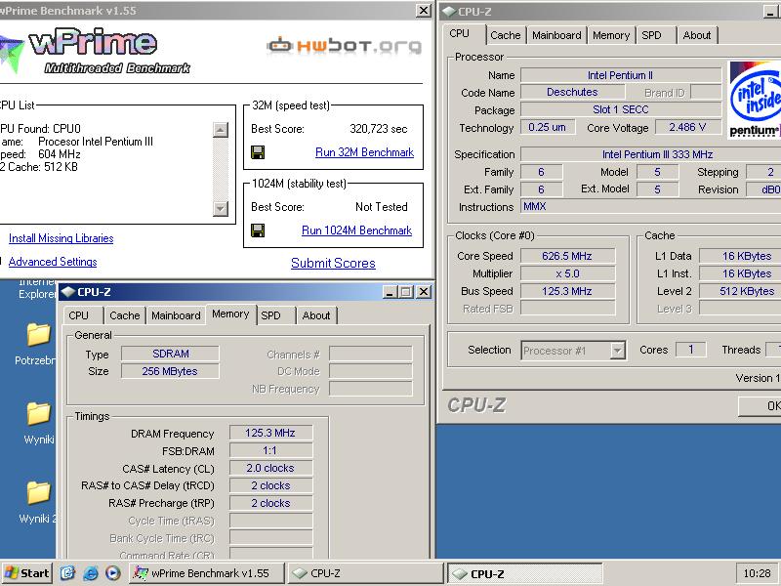Click the Code Name field Deschutes
This screenshot has height=586, width=781.
coord(572,92)
